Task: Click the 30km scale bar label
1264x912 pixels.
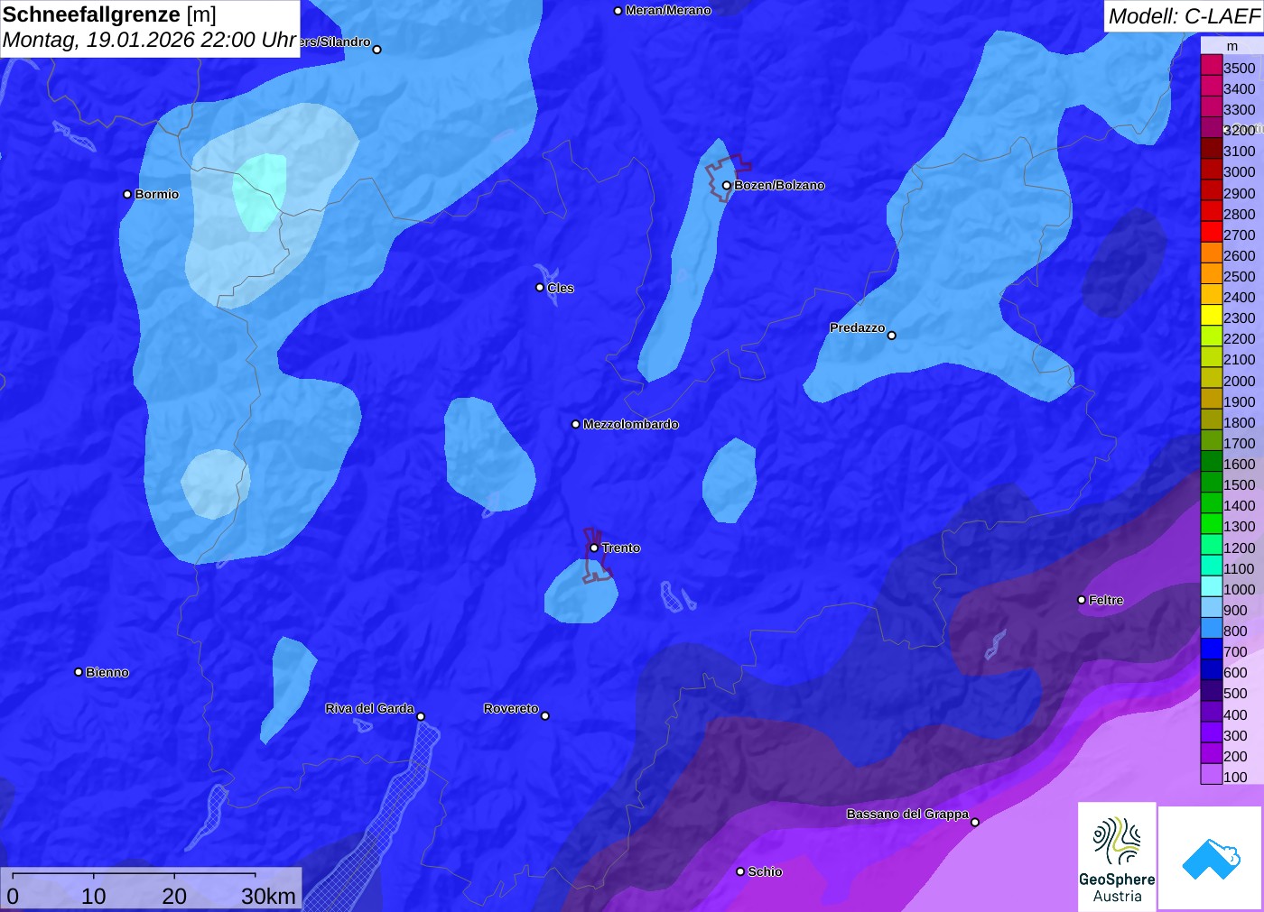Action: click(x=268, y=896)
